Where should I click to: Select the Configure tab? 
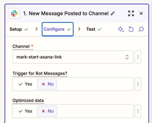point(58,29)
